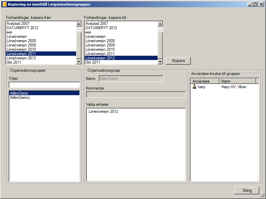Click Löneöversyn 2012 in Valda enheter
The height and width of the screenshot is (199, 266).
click(103, 111)
